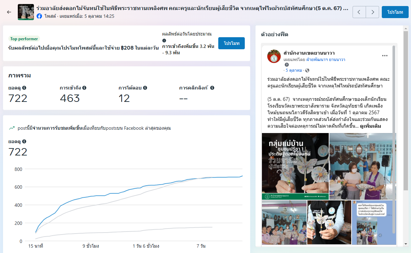411x253 pixels.
Task: Click โปรโมท button in Top performer card
Action: (x=231, y=43)
